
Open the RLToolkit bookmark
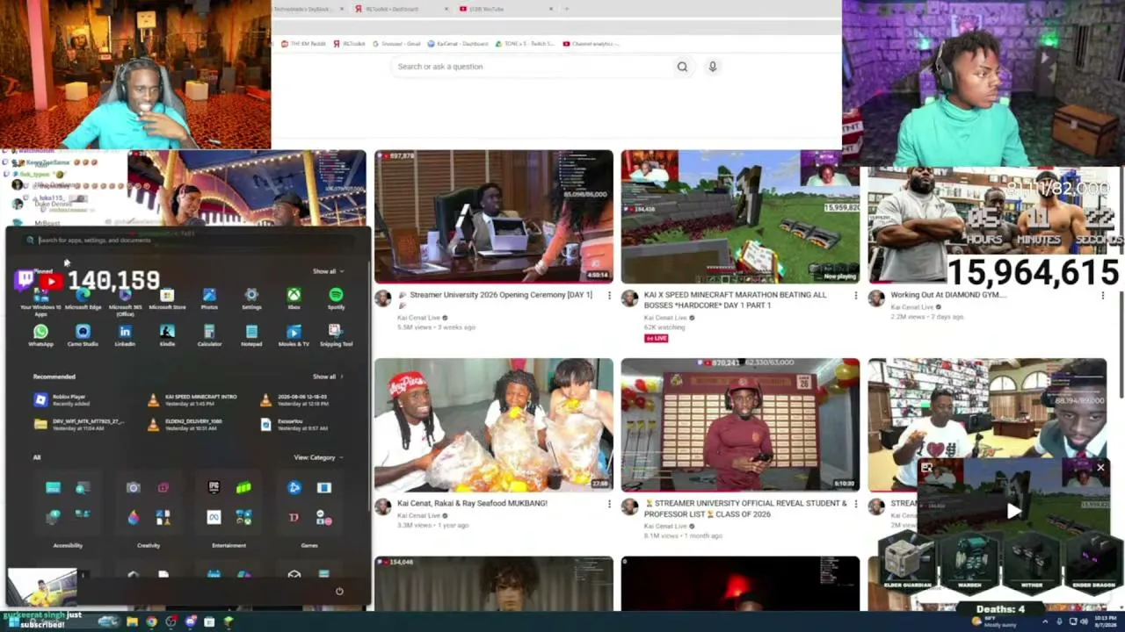350,44
